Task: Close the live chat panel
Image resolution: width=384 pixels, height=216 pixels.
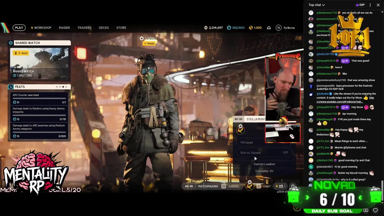Action: [378, 5]
